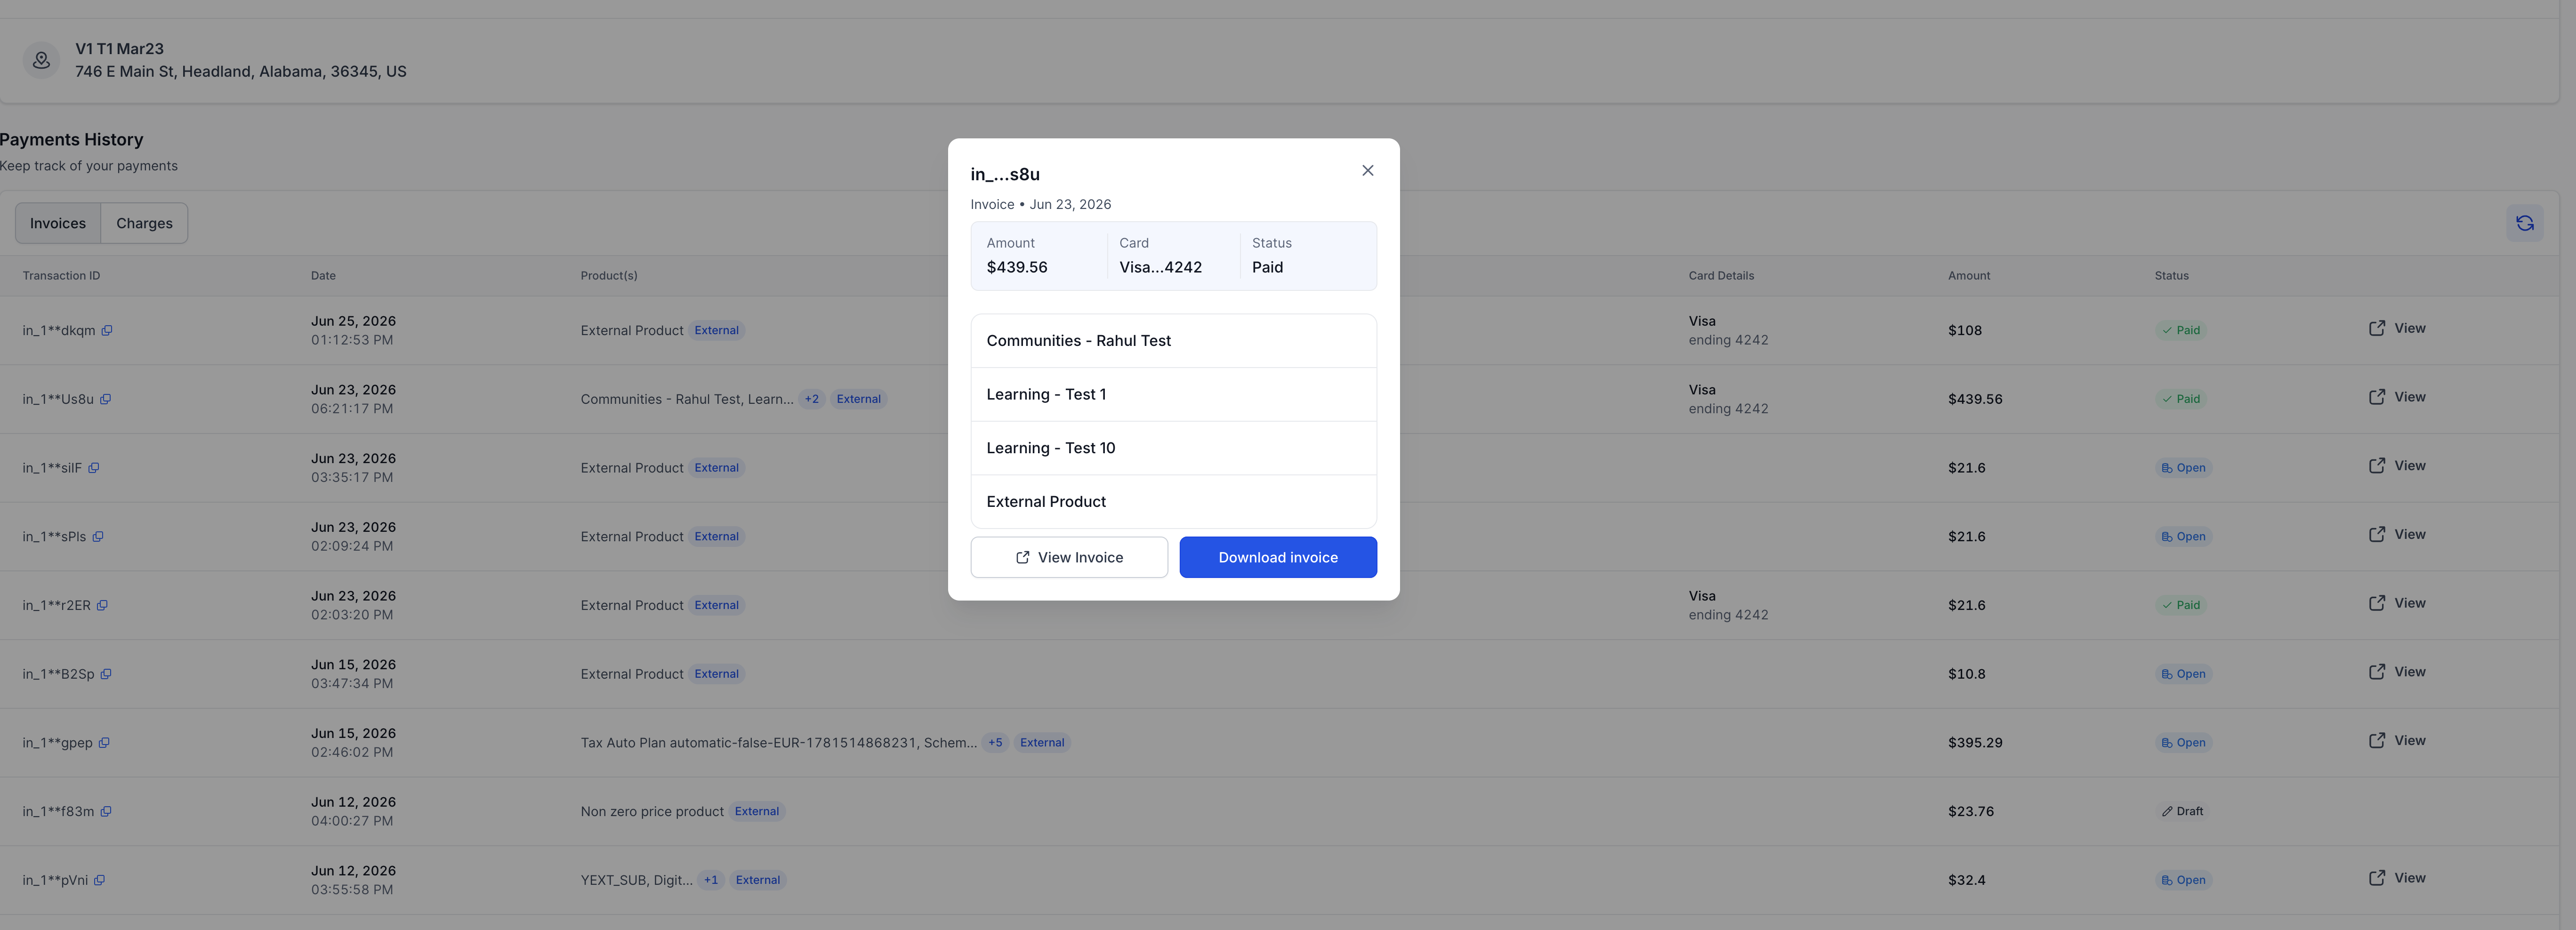Expand the +5 products badge
This screenshot has height=930, width=2576.
[x=995, y=743]
